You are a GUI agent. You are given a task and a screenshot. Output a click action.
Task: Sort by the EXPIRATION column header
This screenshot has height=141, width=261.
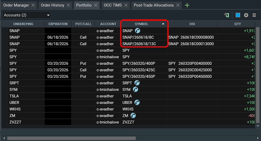tap(58, 24)
